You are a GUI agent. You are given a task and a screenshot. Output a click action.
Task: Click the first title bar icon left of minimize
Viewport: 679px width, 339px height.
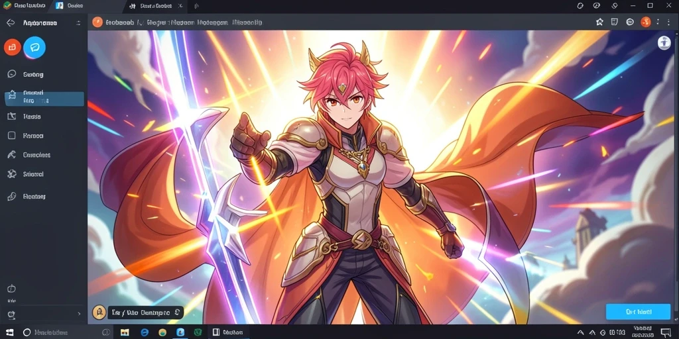[581, 5]
